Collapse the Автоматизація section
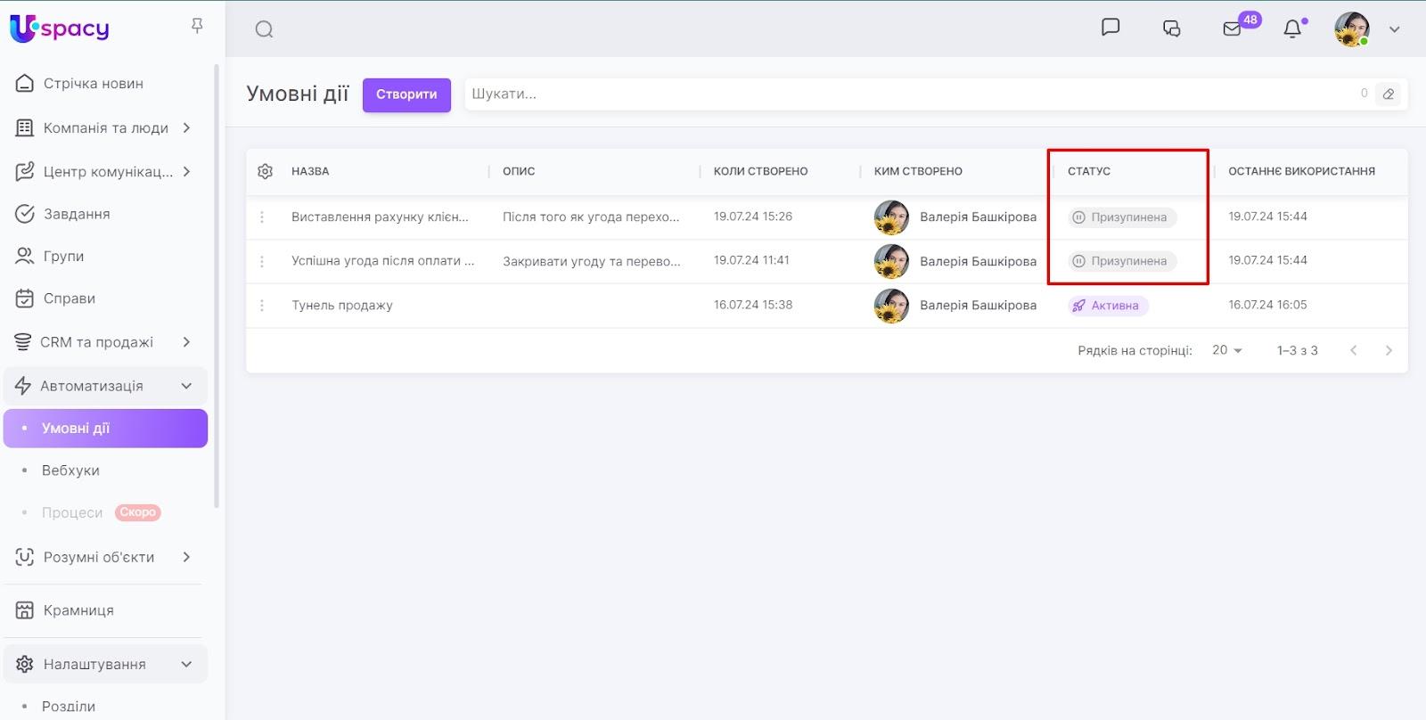The height and width of the screenshot is (720, 1426). [186, 386]
